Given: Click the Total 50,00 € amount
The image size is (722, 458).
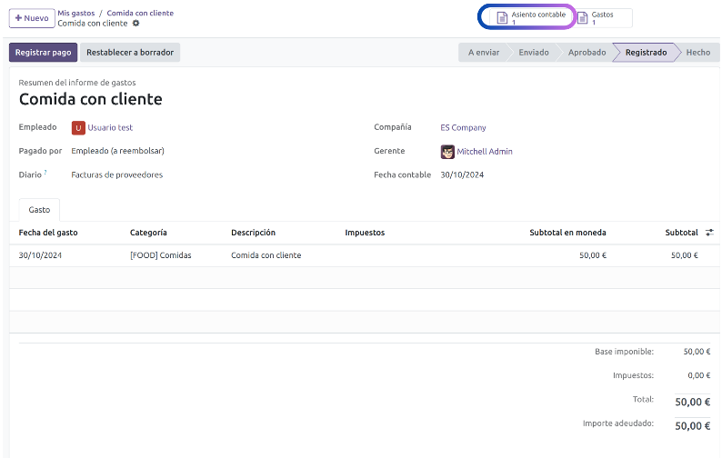Looking at the screenshot, I should [693, 402].
